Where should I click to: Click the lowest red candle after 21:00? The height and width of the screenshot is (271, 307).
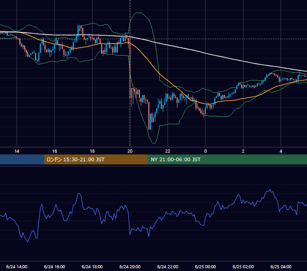click(149, 116)
